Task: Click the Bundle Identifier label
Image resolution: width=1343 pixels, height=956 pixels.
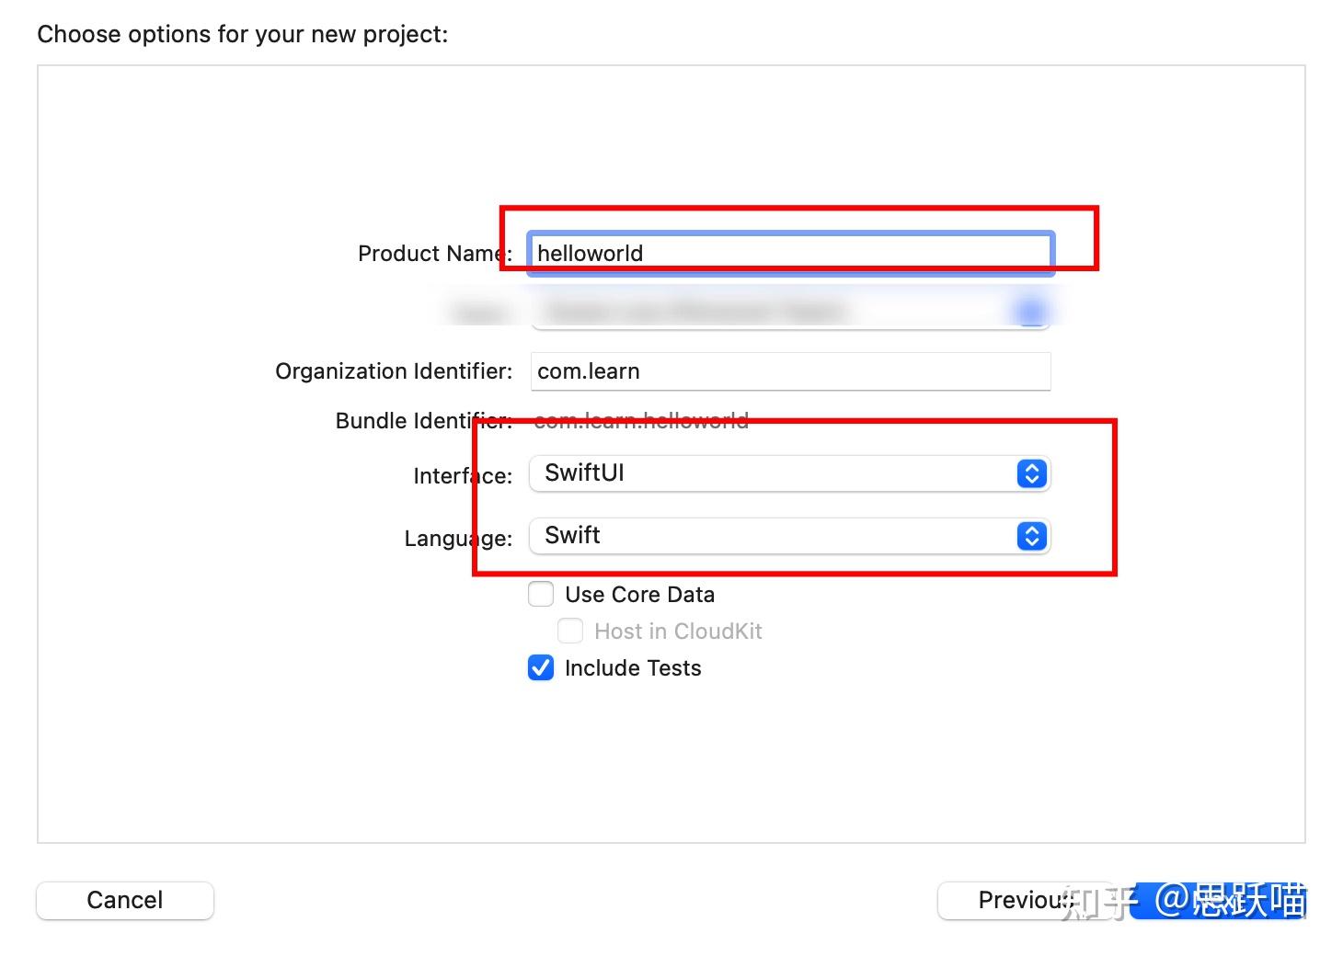Action: (423, 421)
